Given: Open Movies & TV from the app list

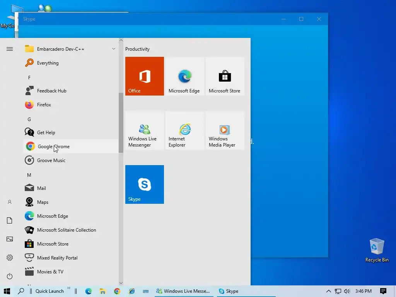Looking at the screenshot, I should 71,272.
